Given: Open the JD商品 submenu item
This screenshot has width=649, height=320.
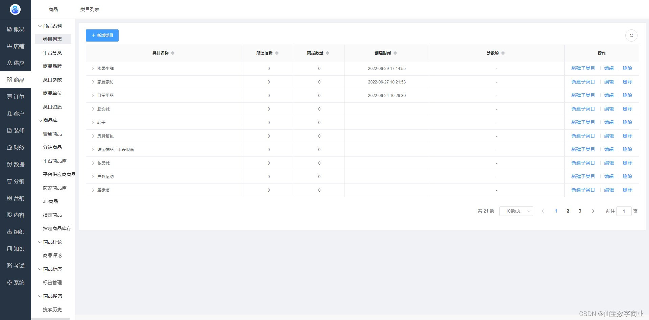Looking at the screenshot, I should click(51, 201).
